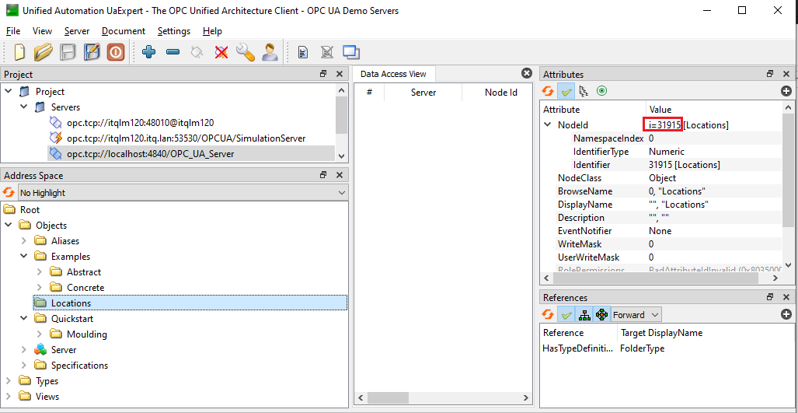Click tree-structure icon in Attributes toolbar
This screenshot has width=798, height=413.
pos(584,92)
